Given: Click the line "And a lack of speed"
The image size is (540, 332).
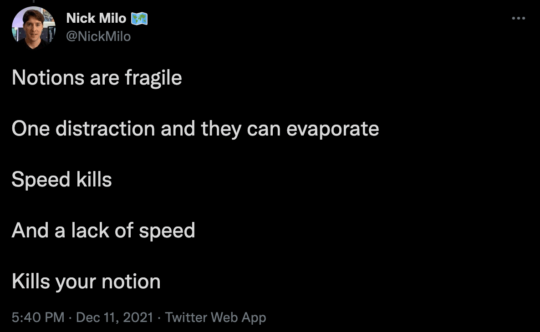Looking at the screenshot, I should coord(103,231).
